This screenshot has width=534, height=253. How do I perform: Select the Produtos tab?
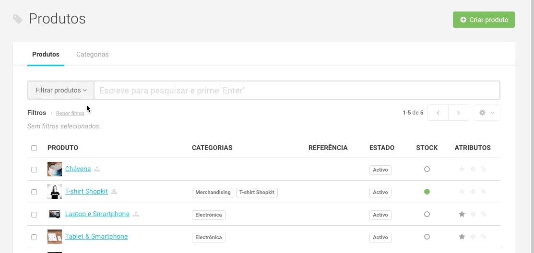tap(46, 54)
